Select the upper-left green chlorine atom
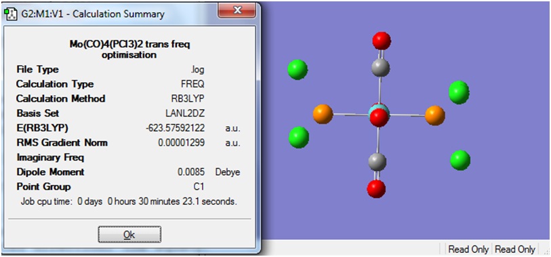The image size is (551, 257). (x=298, y=69)
